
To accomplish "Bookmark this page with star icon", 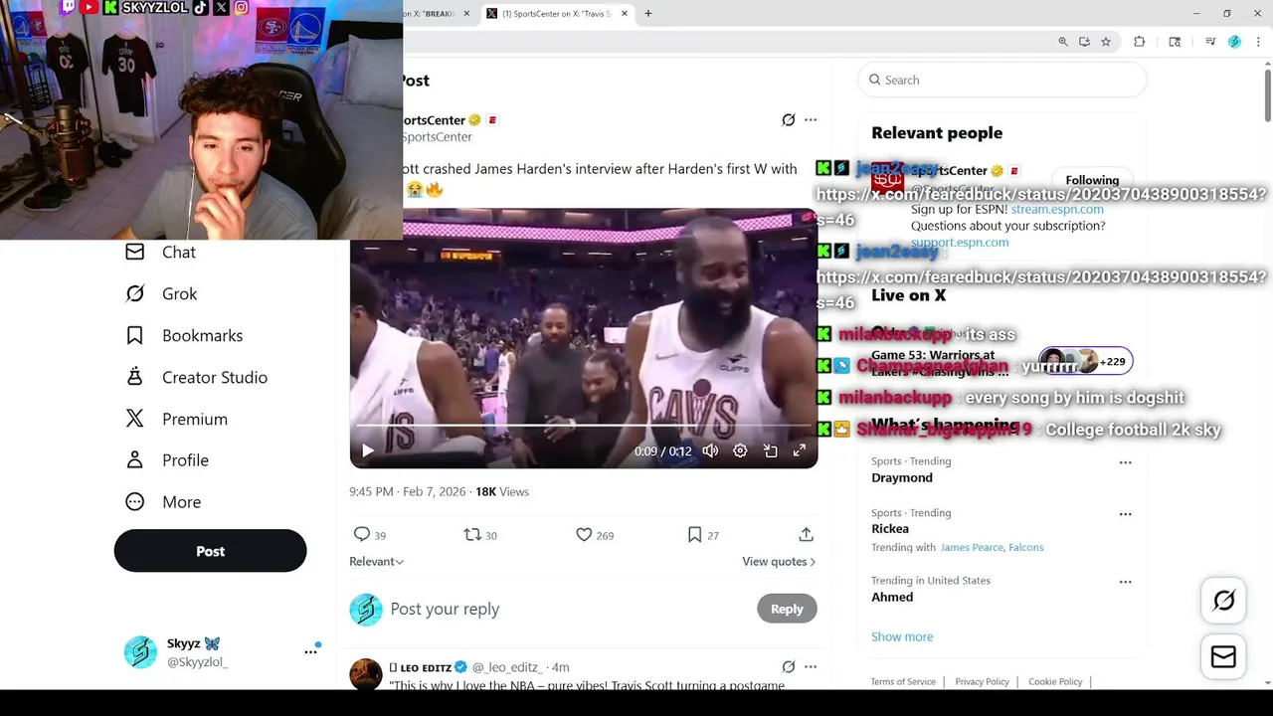I will pos(1105,42).
